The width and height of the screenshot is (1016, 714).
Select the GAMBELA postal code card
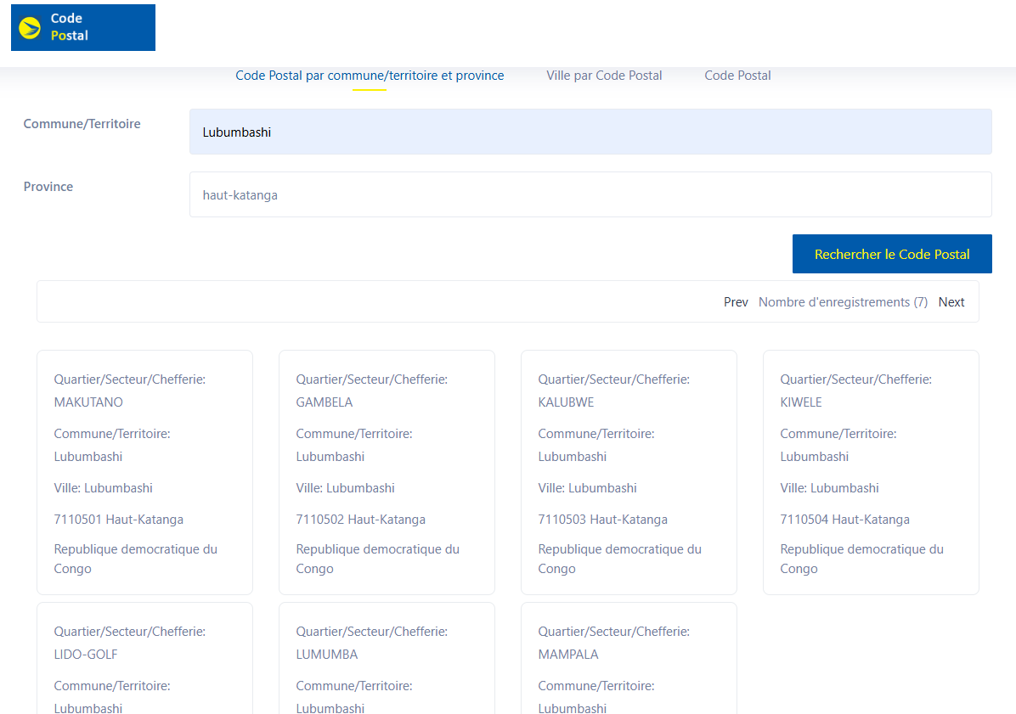point(387,472)
